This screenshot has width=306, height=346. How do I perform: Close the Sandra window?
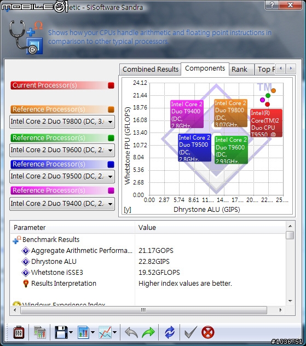[x=290, y=5]
